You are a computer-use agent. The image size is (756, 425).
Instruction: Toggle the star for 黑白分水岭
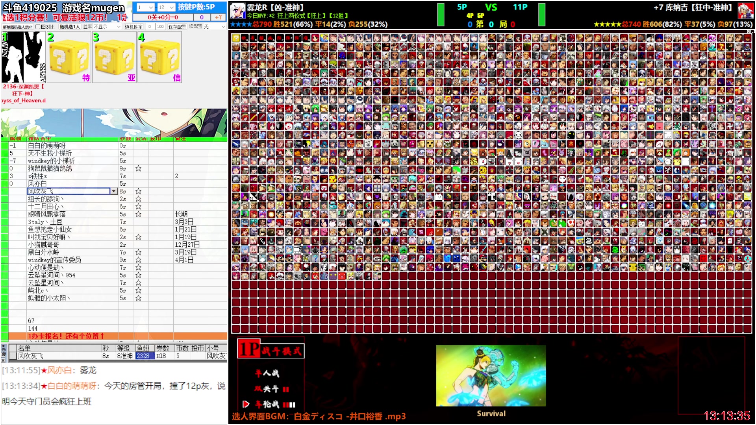click(x=139, y=252)
